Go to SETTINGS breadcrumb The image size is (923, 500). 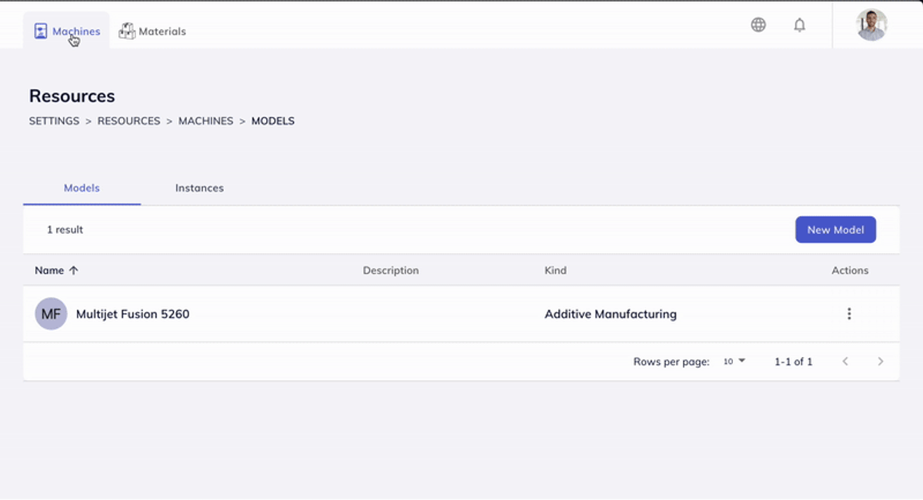tap(54, 121)
